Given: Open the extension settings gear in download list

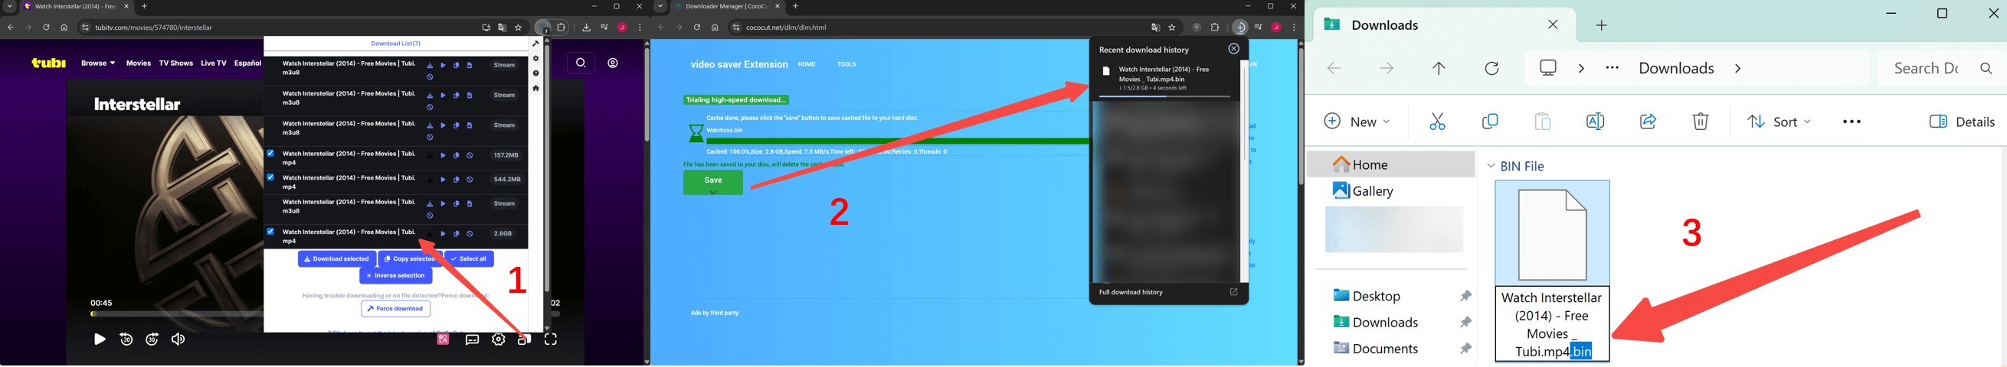Looking at the screenshot, I should (536, 59).
